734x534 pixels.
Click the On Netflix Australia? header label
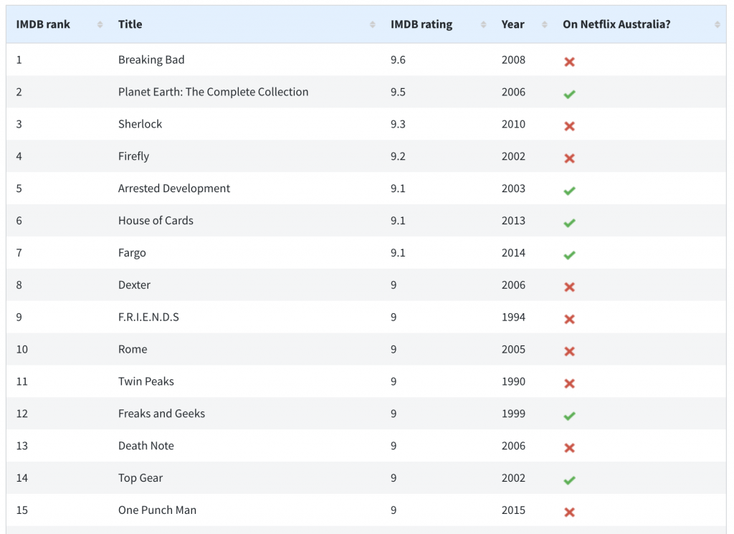click(x=616, y=24)
